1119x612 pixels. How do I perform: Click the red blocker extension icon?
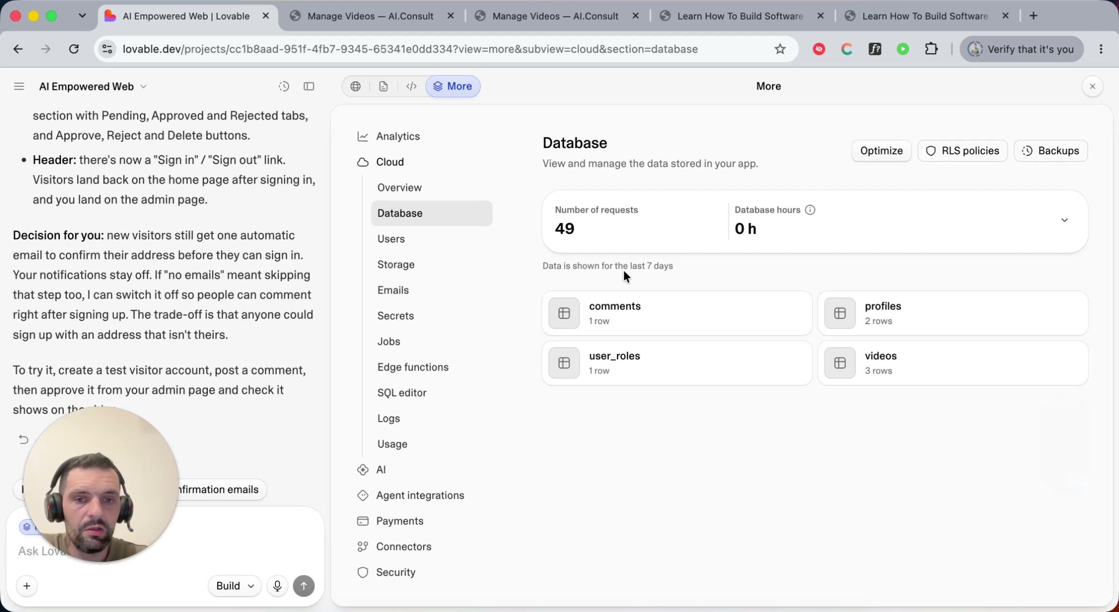coord(819,49)
